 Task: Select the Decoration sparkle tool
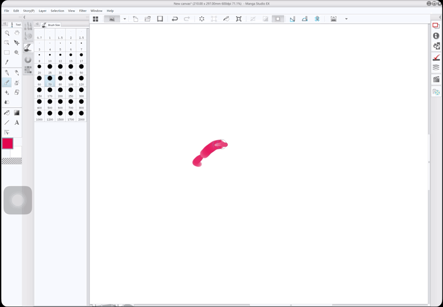click(7, 92)
